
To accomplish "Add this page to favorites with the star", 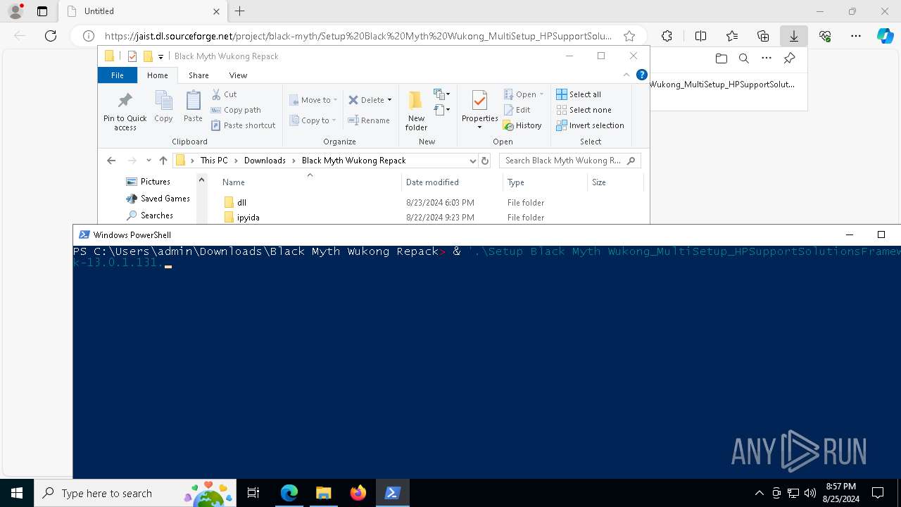I will pyautogui.click(x=629, y=36).
